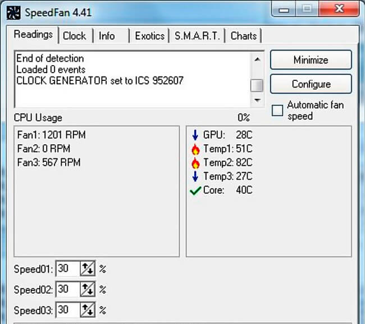Click the 'End of detection' log line
This screenshot has height=324, width=365.
point(50,58)
